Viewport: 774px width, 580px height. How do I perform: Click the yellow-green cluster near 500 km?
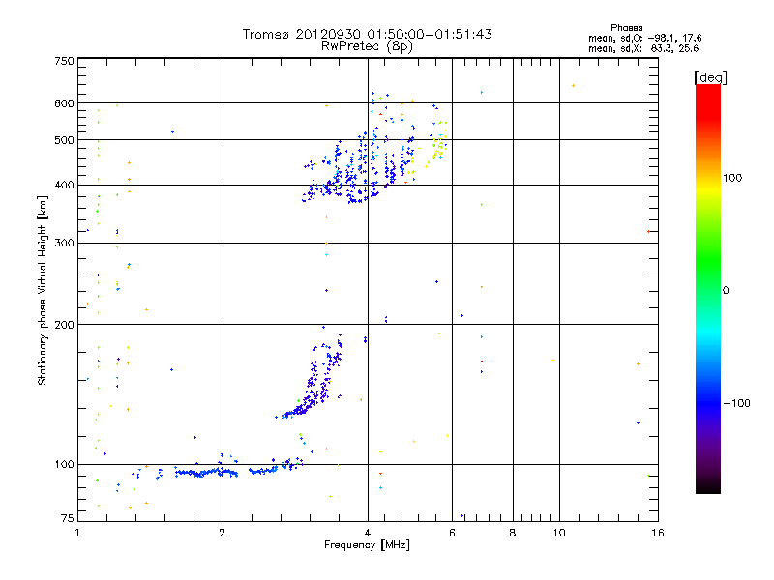pyautogui.click(x=437, y=146)
